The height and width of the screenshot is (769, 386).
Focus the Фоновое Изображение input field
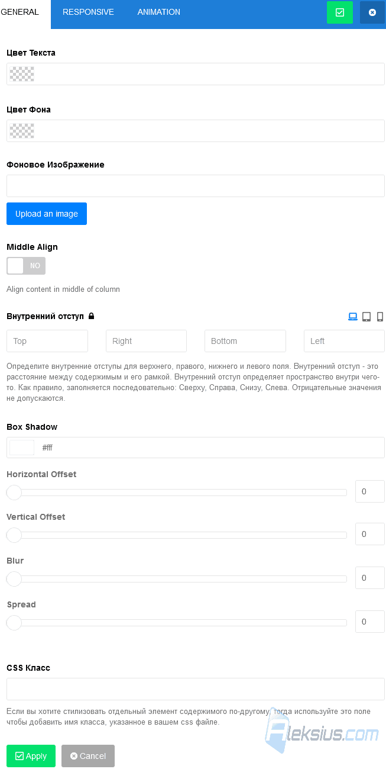pyautogui.click(x=196, y=186)
